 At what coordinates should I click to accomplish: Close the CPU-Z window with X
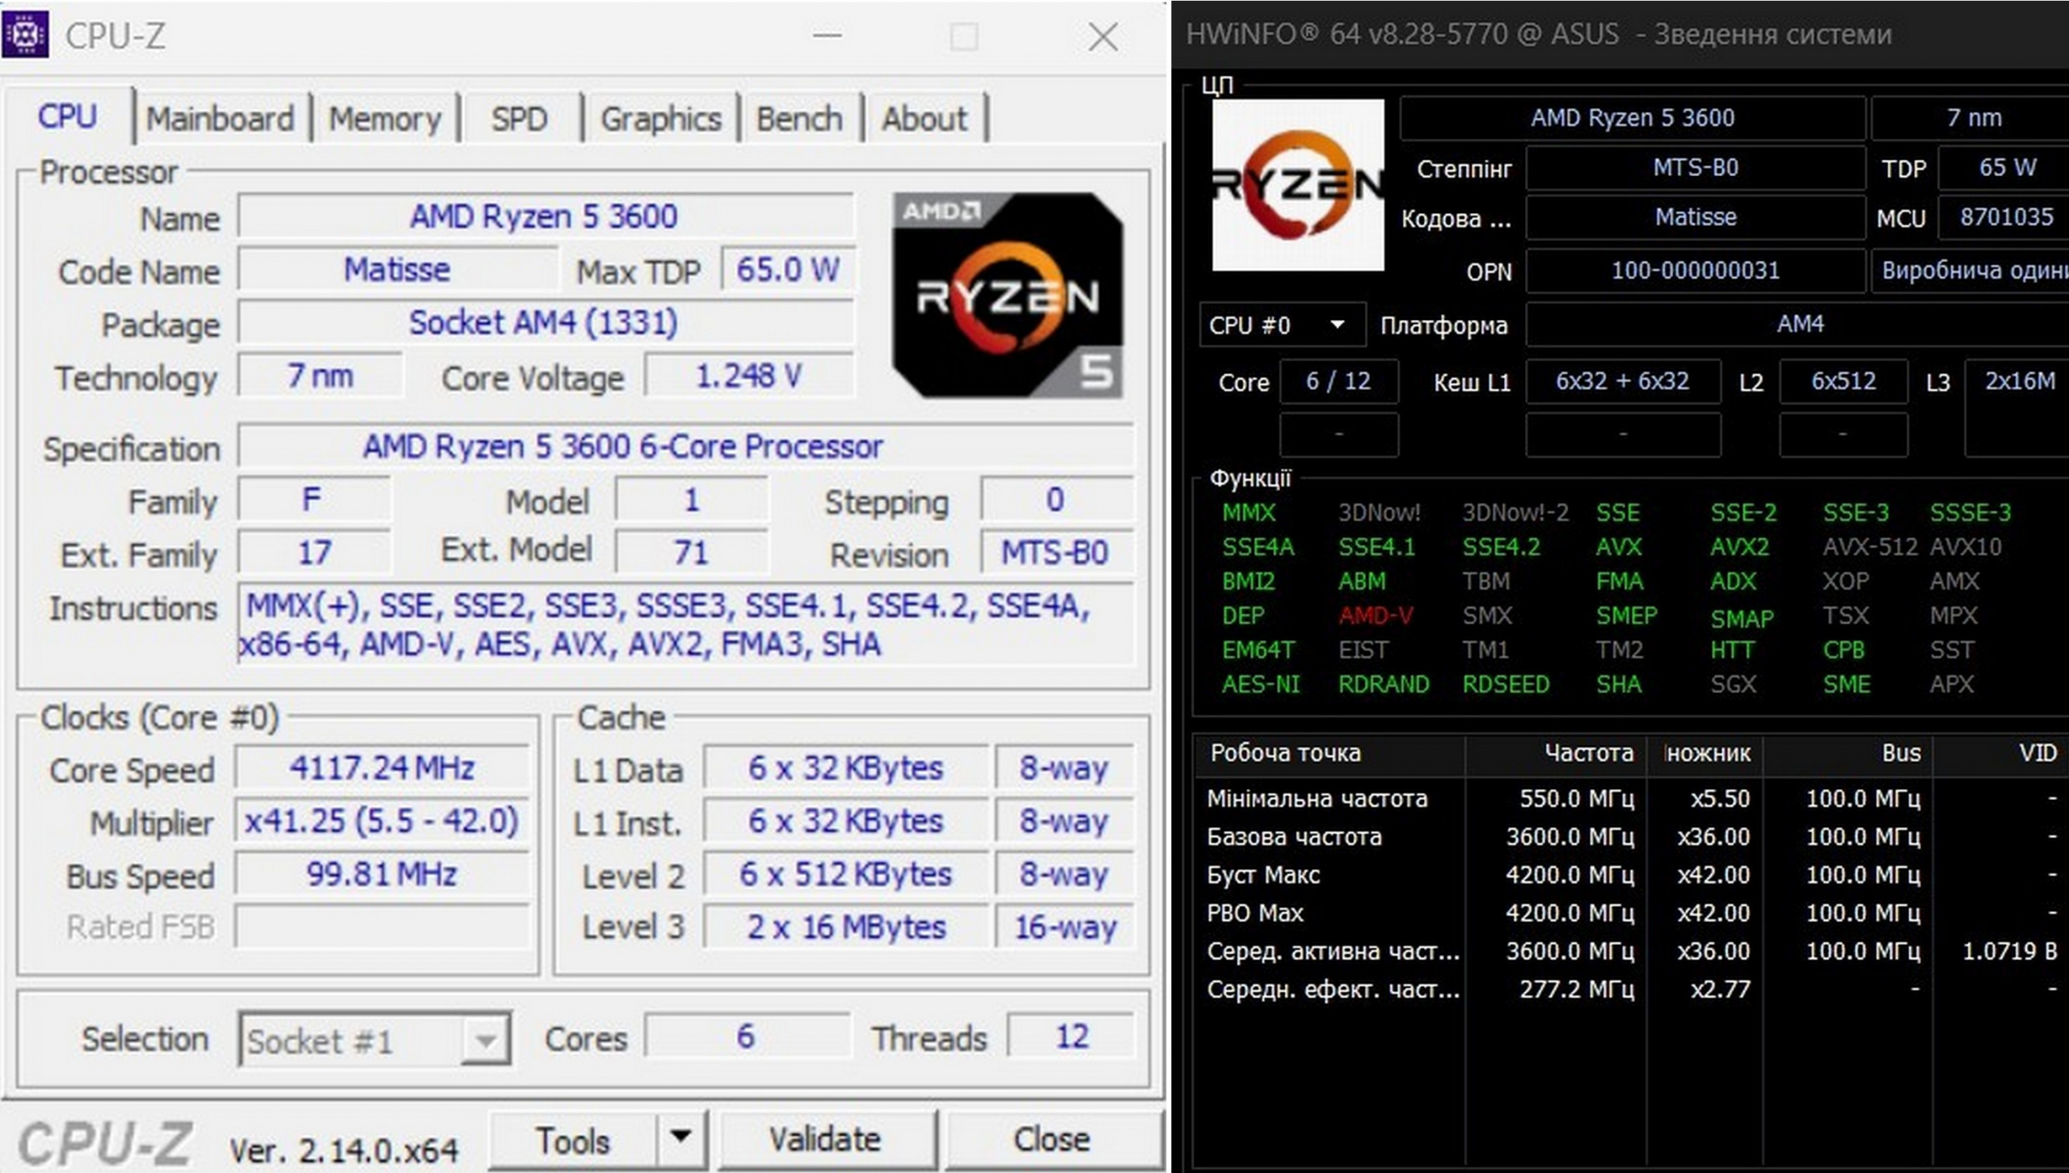tap(1102, 37)
